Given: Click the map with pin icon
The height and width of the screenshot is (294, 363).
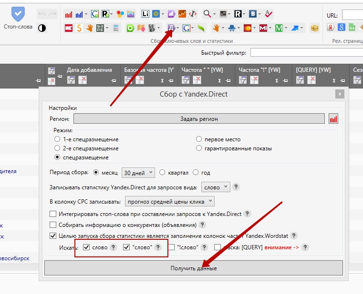Looking at the screenshot, I should pos(141,28).
